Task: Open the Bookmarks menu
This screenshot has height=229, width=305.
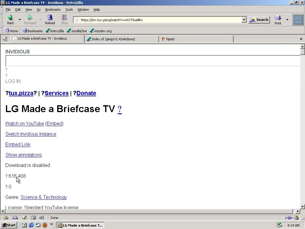Action: coord(53,10)
